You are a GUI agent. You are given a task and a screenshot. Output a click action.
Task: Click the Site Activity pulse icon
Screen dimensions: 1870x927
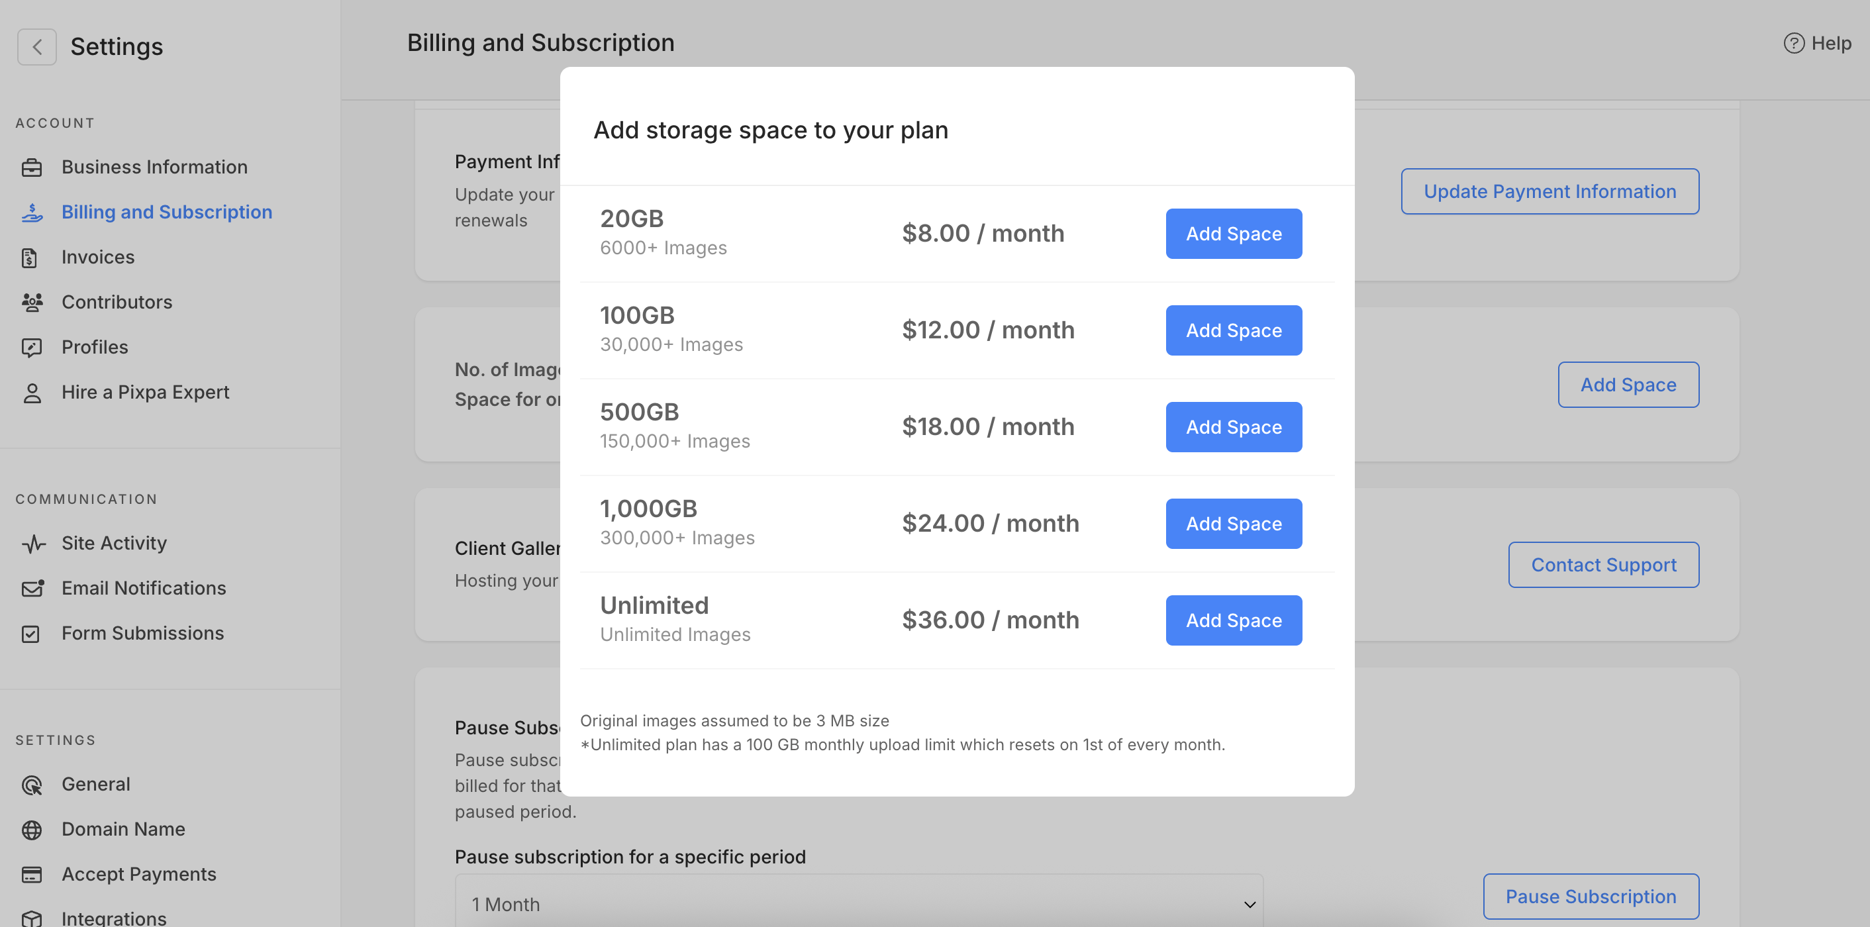pyautogui.click(x=33, y=544)
